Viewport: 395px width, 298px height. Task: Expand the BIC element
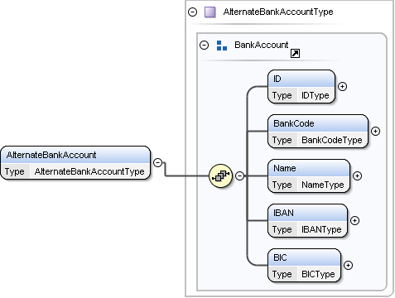pyautogui.click(x=349, y=265)
